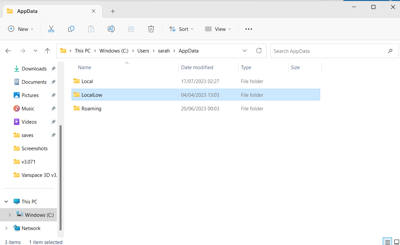This screenshot has width=400, height=245.
Task: Navigate to sarah in breadcrumb path
Action: point(164,51)
